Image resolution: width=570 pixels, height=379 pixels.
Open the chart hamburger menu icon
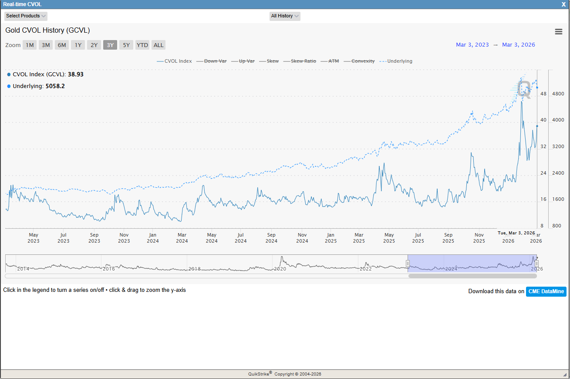click(558, 31)
